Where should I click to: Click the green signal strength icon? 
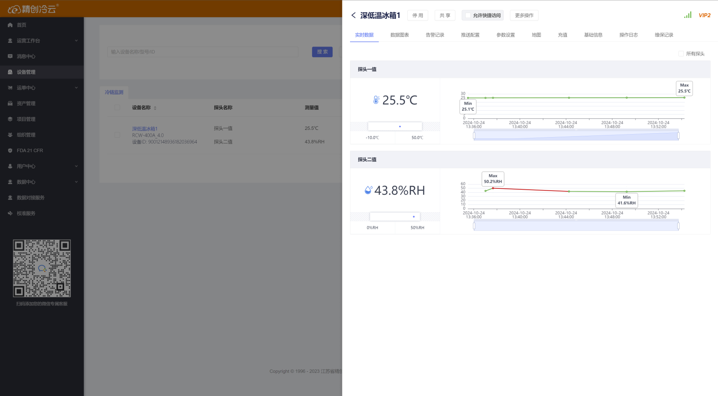688,15
